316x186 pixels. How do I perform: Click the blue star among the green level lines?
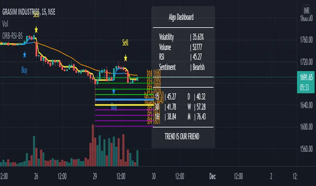pos(114,91)
